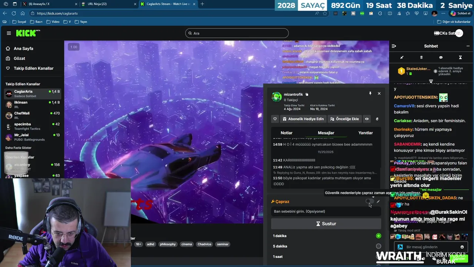
Task: Click Önceliğe Ekle button
Action: (344, 119)
